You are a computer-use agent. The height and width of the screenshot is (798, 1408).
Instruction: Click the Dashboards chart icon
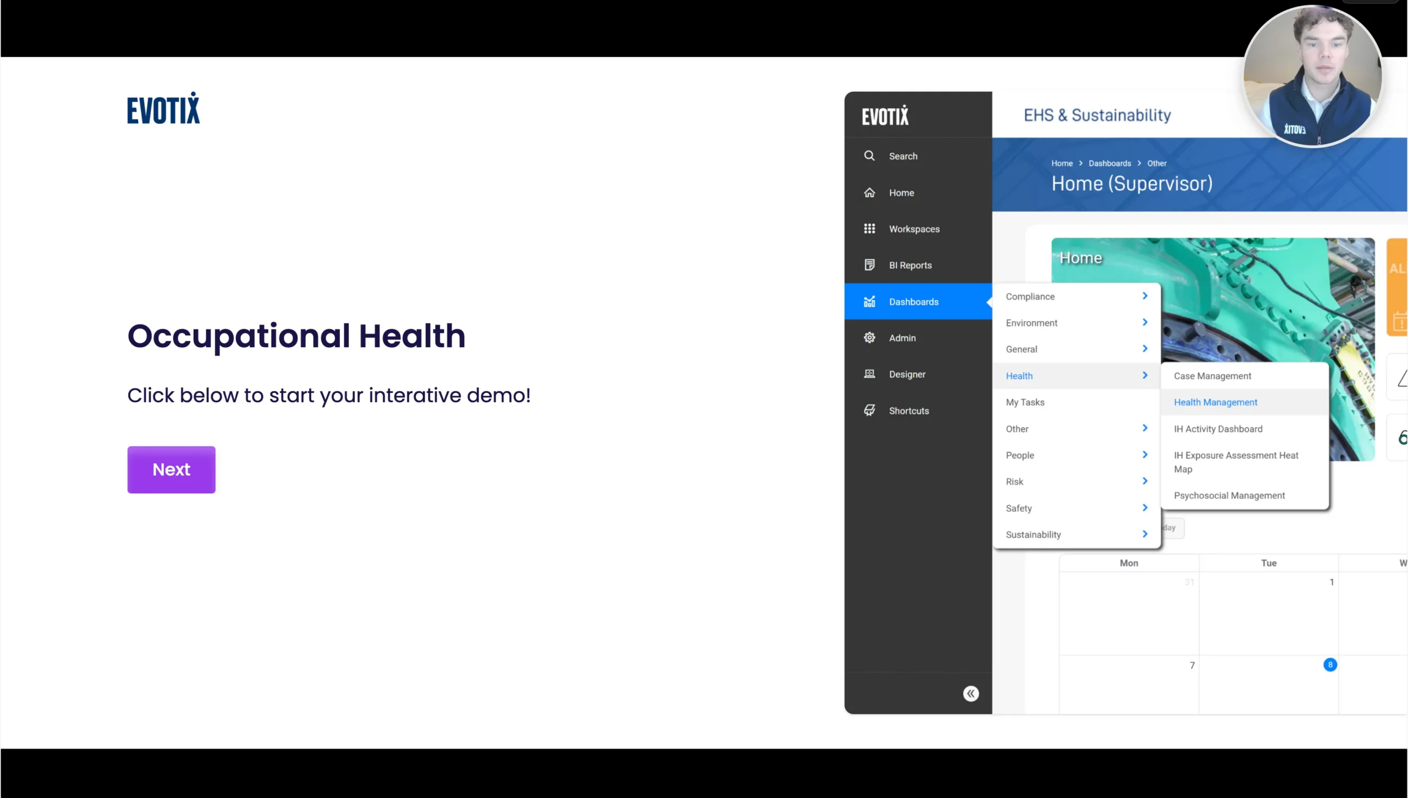click(869, 301)
